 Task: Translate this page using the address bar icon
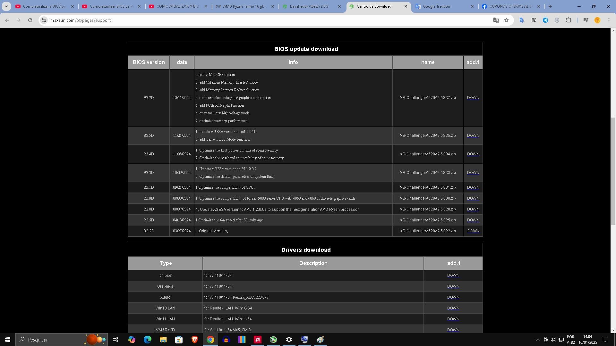tap(496, 20)
